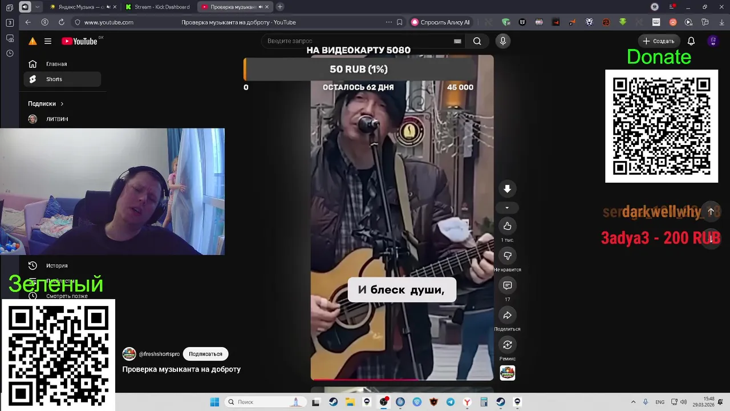Click the www.youtube.com address field

click(108, 22)
